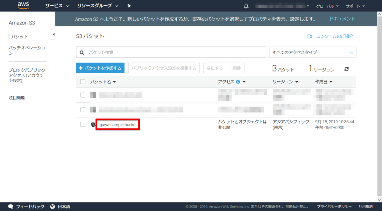The image size is (382, 211).
Task: Click the pin shortcut icon in top bar
Action: coord(129,6)
